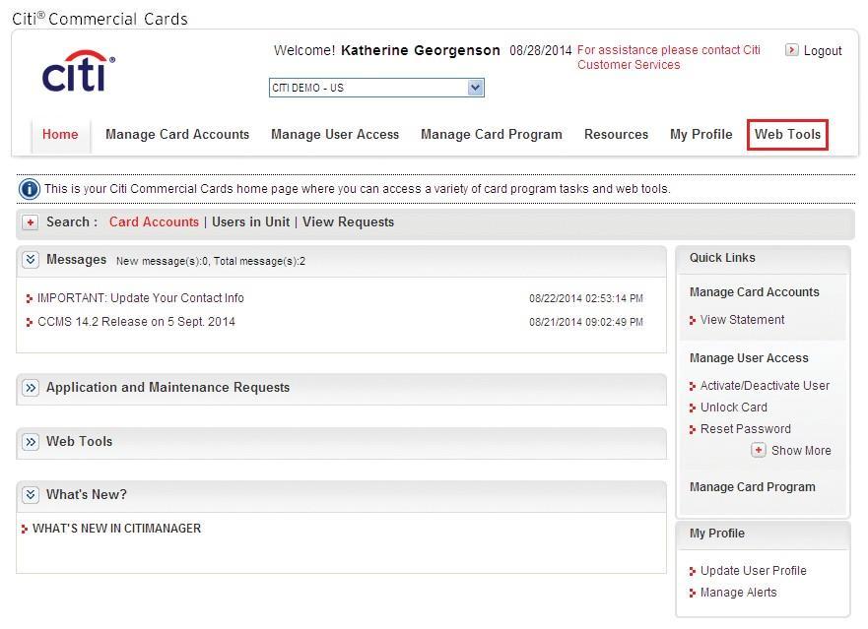Click red bullet beside Manage Alerts

pos(692,593)
